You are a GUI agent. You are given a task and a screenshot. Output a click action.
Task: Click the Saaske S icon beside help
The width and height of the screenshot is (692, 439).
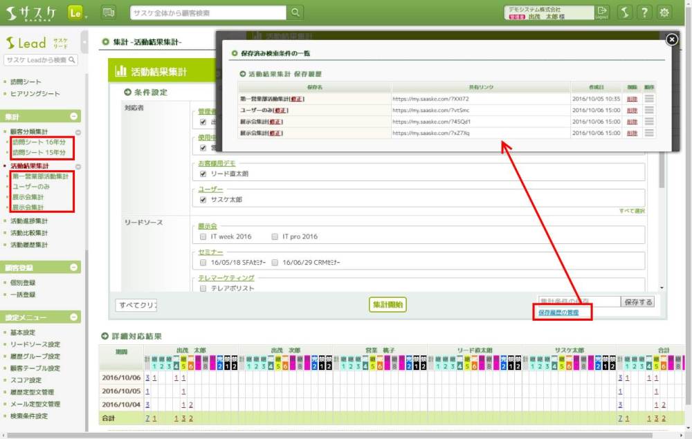pyautogui.click(x=624, y=12)
